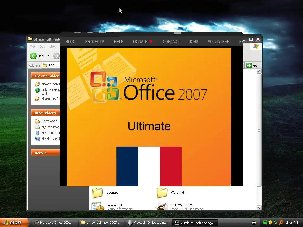Click Make a new folder link
This screenshot has width=303, height=227.
pos(50,84)
